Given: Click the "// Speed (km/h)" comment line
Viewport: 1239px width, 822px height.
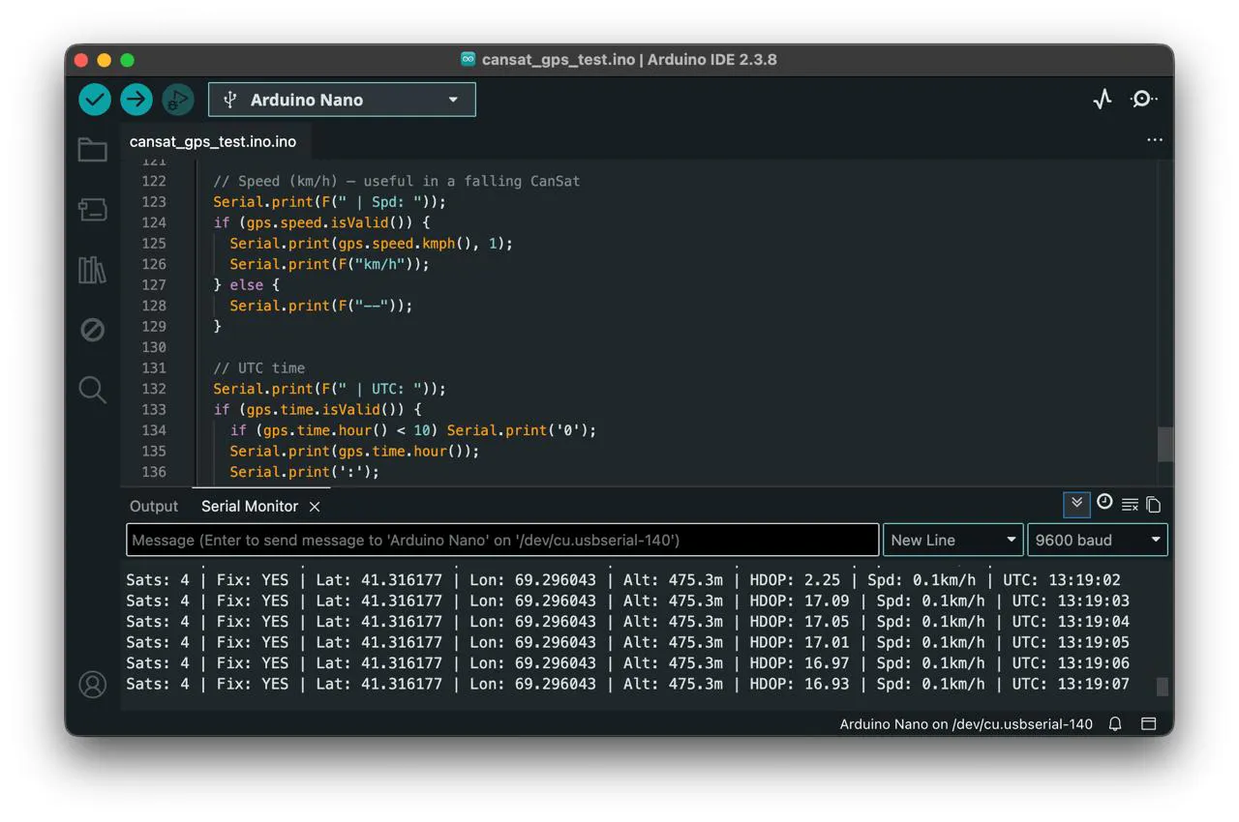Looking at the screenshot, I should [x=397, y=181].
